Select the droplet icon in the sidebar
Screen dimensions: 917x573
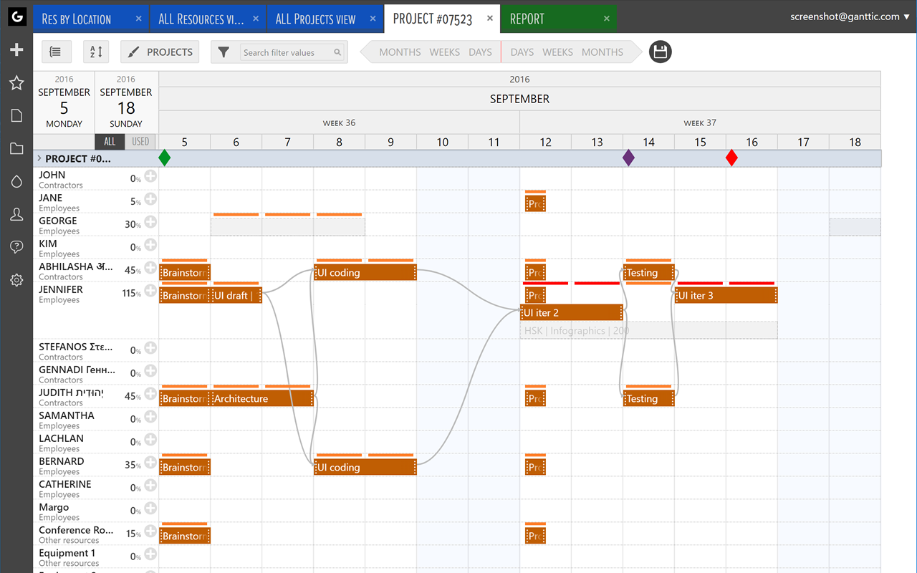tap(16, 181)
